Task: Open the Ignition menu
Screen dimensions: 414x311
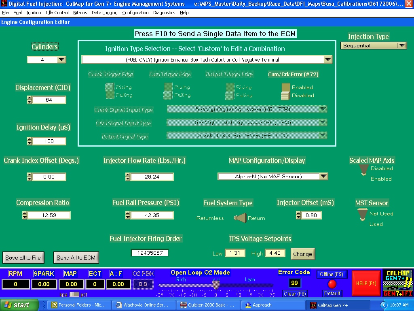Action: pyautogui.click(x=34, y=13)
